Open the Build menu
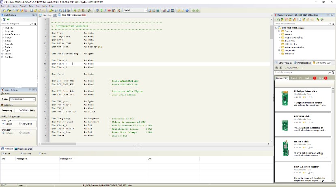336x187 pixels. pos(31,6)
